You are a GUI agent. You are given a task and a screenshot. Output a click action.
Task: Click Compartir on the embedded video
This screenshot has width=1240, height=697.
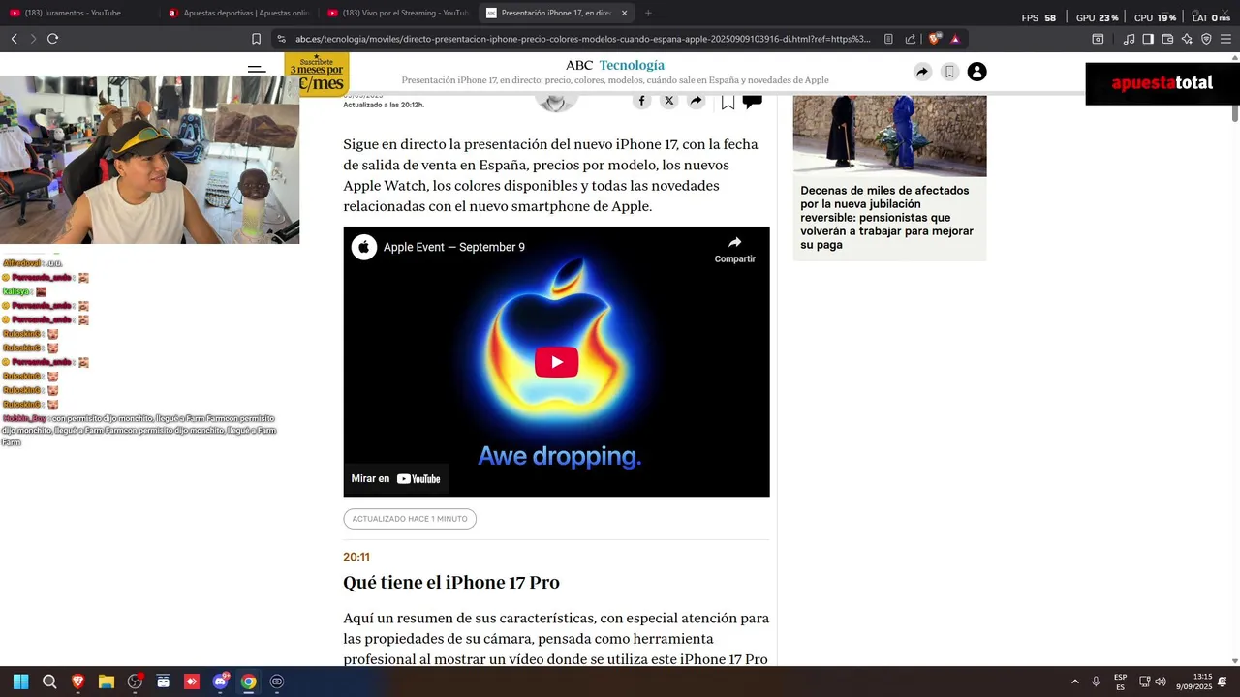(x=734, y=249)
